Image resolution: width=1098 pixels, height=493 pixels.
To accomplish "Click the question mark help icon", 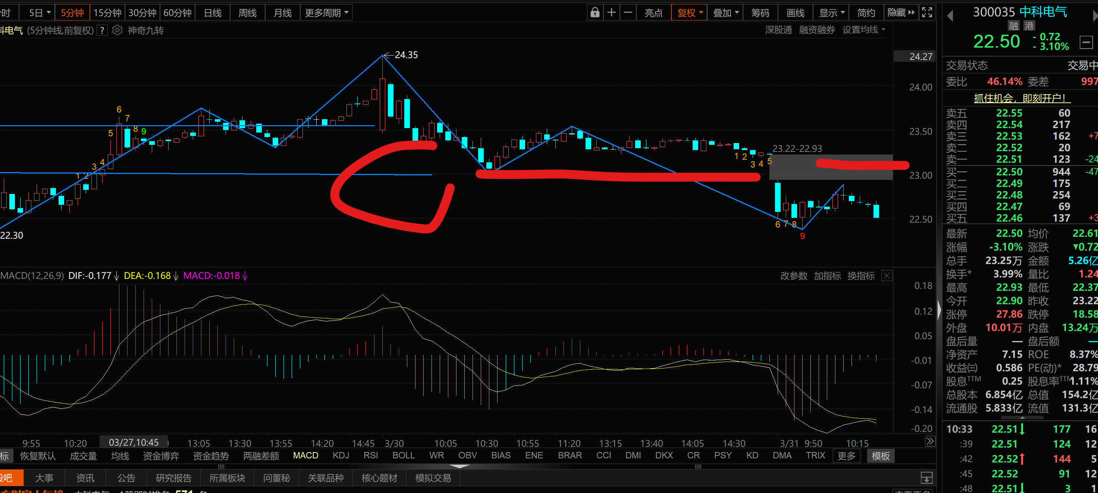I will point(102,30).
